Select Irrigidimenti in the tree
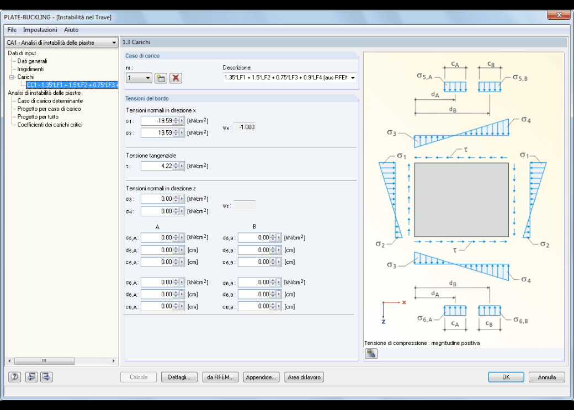 point(30,69)
